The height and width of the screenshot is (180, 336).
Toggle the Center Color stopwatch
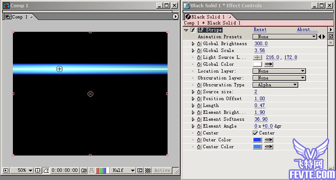pos(199,147)
